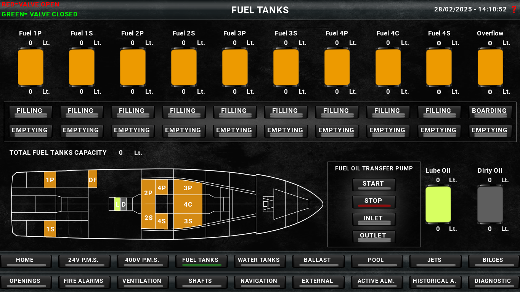Click the date and time display
Screen dimensions: 520x292
[470, 10]
